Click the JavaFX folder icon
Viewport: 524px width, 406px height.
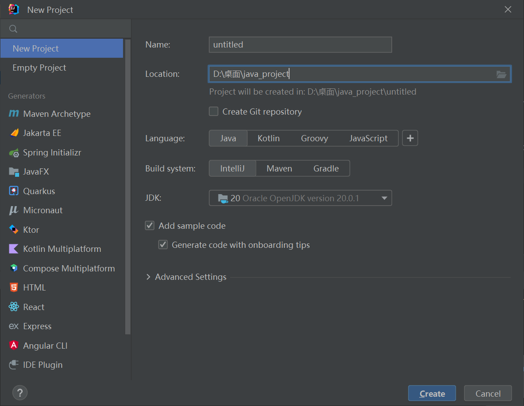(x=14, y=172)
